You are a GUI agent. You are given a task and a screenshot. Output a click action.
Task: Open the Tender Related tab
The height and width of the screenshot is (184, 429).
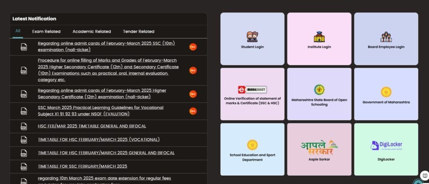tap(138, 31)
